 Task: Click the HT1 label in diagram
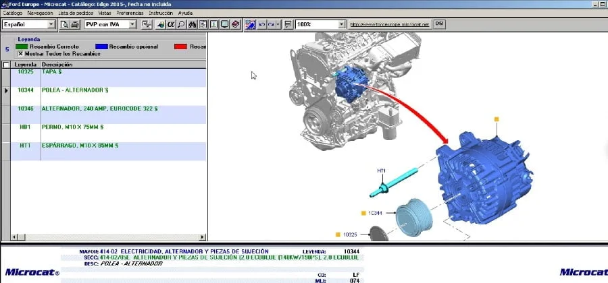[x=382, y=170]
